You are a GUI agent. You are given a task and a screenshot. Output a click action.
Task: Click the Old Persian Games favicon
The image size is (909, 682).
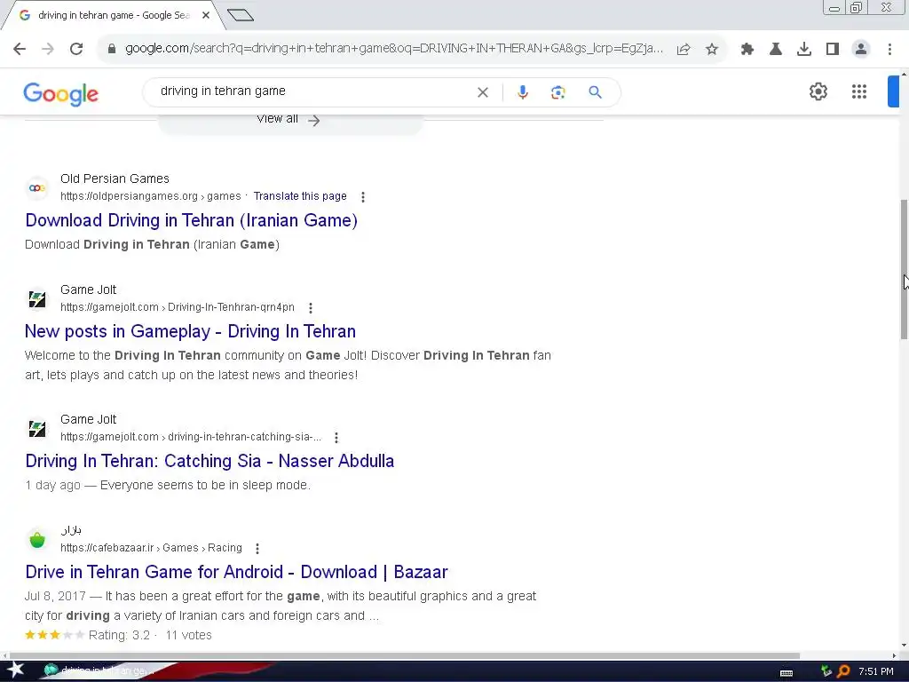tap(37, 188)
